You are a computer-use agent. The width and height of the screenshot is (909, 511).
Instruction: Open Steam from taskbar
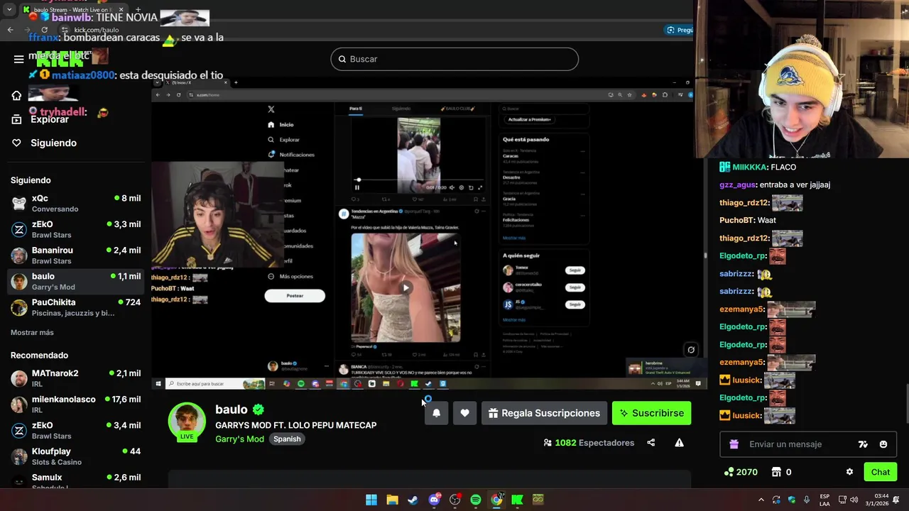(413, 500)
